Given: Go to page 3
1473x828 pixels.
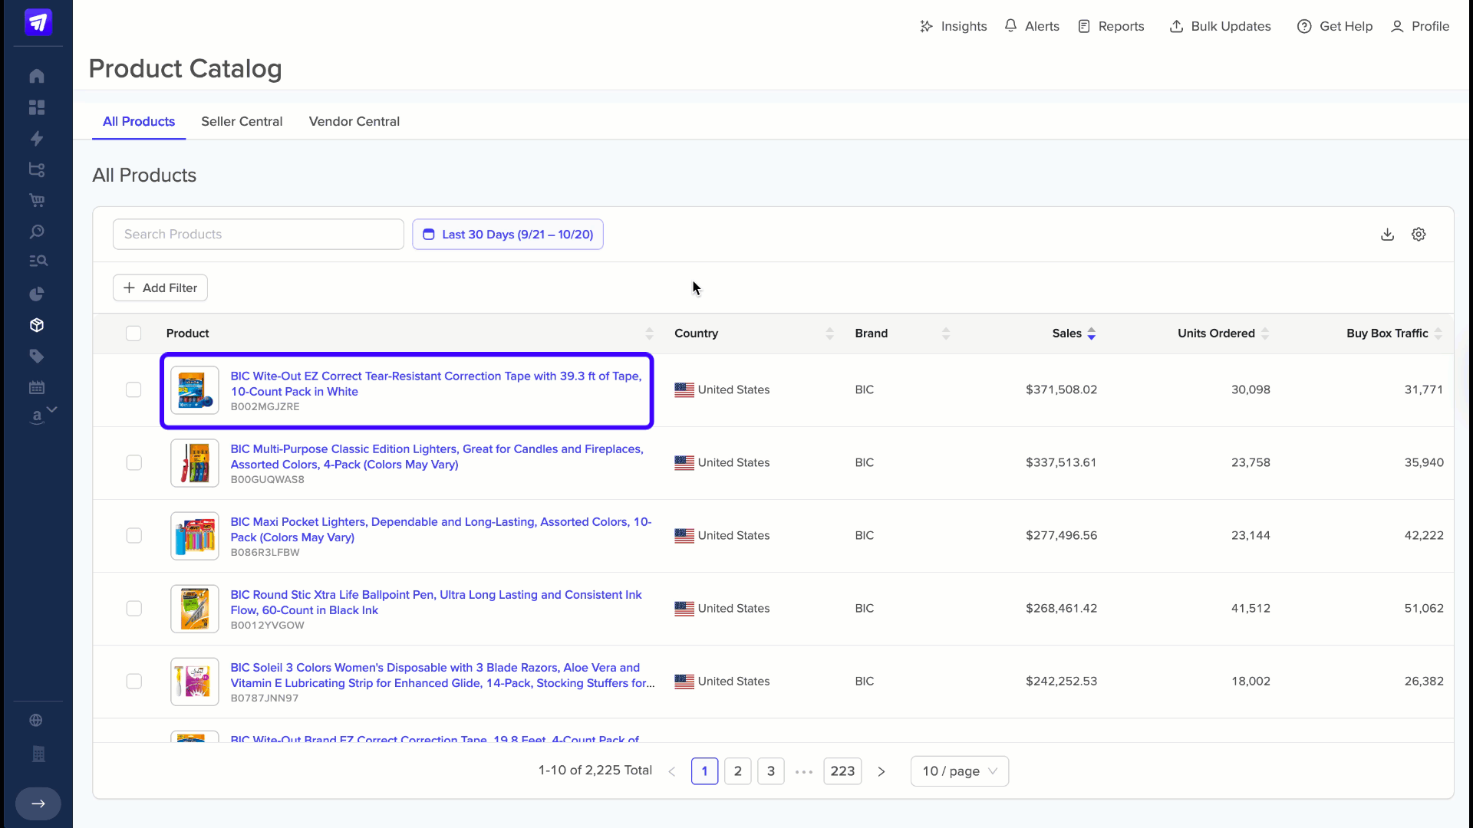Looking at the screenshot, I should 771,771.
